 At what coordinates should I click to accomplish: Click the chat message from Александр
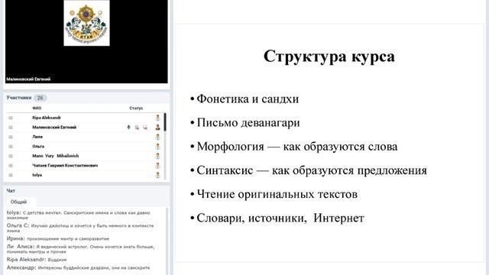78,267
